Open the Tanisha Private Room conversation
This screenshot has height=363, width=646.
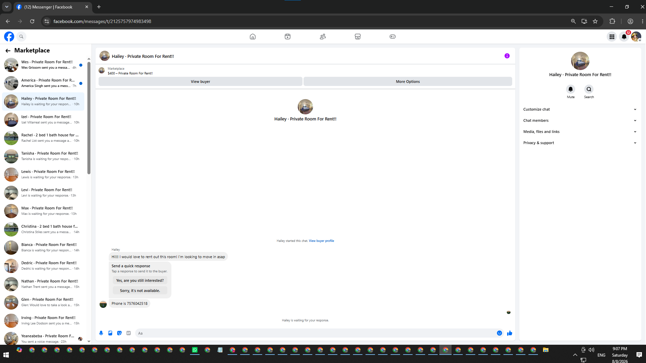pyautogui.click(x=43, y=156)
